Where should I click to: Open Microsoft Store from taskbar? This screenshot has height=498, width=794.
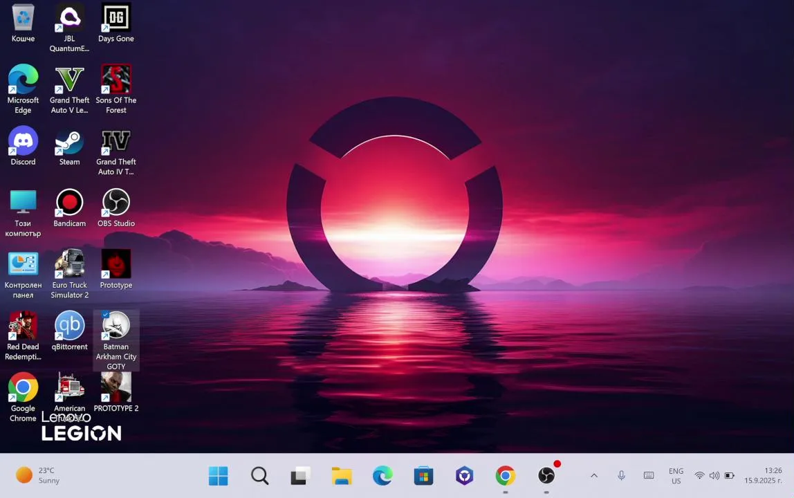(423, 476)
